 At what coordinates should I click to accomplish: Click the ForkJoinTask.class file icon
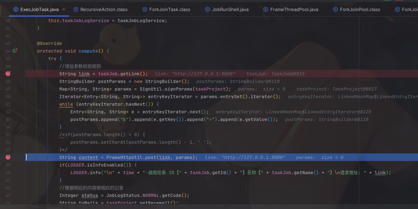(x=145, y=9)
